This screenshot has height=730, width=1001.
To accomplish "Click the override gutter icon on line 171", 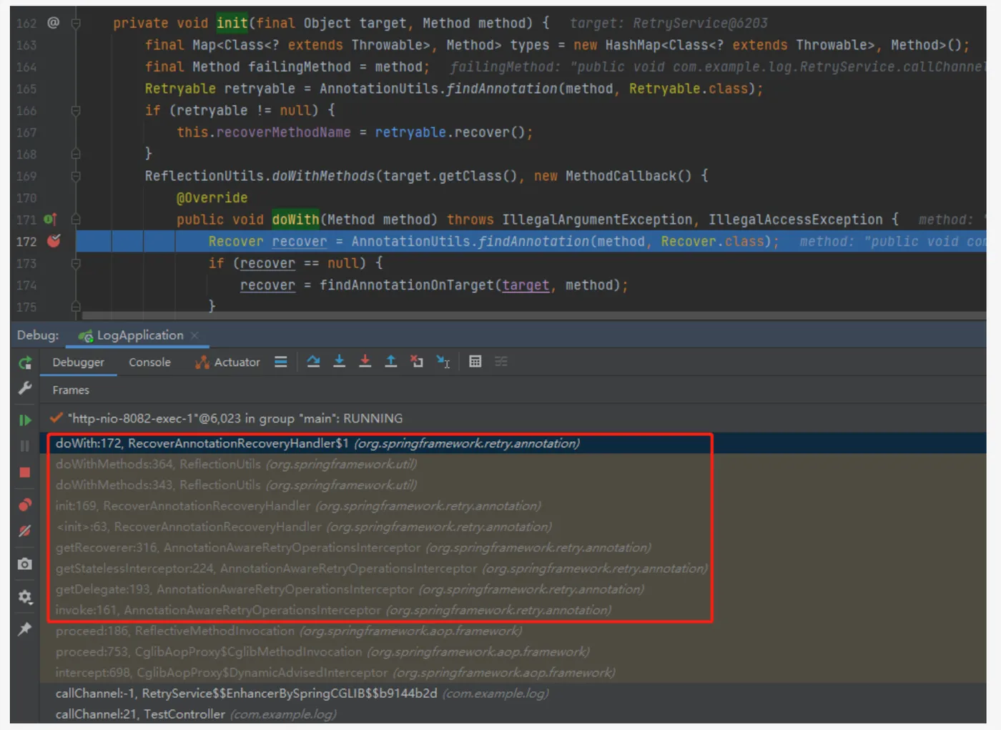I will (50, 220).
